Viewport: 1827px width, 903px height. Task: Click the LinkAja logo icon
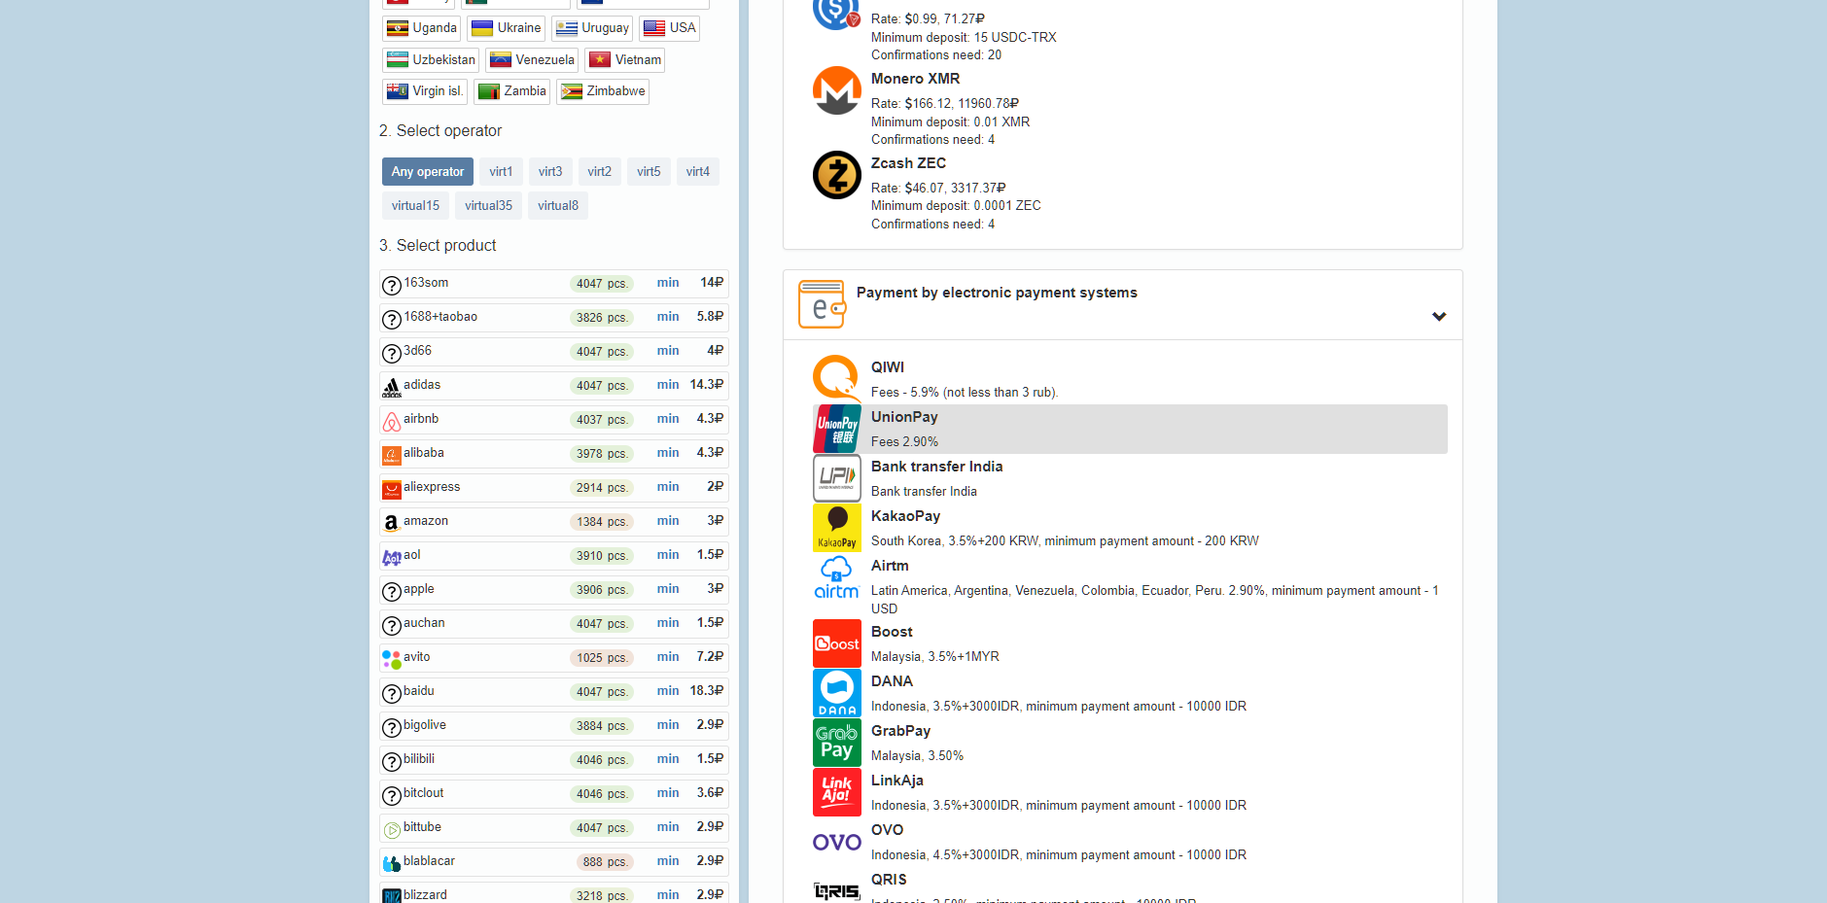(x=836, y=792)
